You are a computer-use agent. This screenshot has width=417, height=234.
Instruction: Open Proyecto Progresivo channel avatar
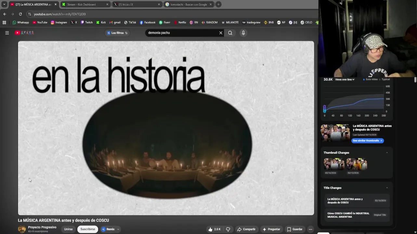tap(22, 229)
